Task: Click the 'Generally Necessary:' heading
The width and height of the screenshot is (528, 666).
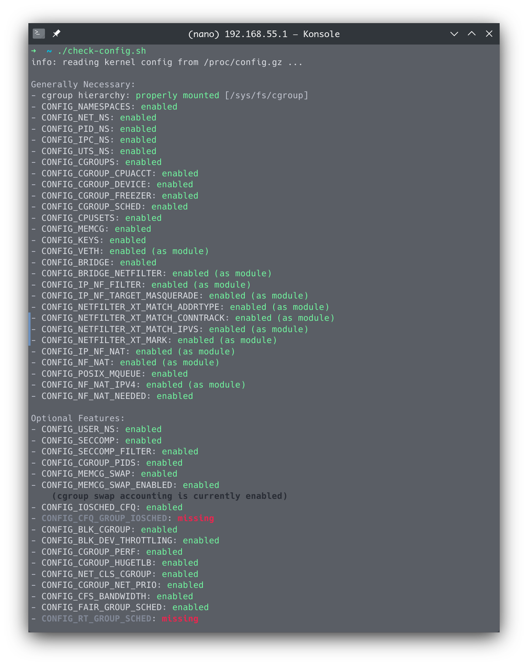Action: pos(83,84)
